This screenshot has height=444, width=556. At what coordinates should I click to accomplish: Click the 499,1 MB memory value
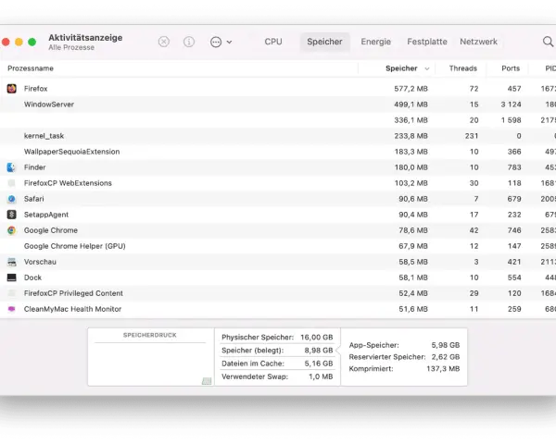411,105
